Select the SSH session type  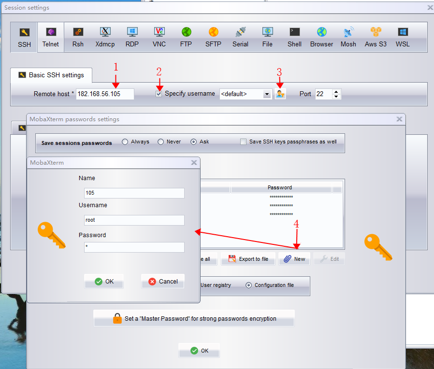click(23, 36)
